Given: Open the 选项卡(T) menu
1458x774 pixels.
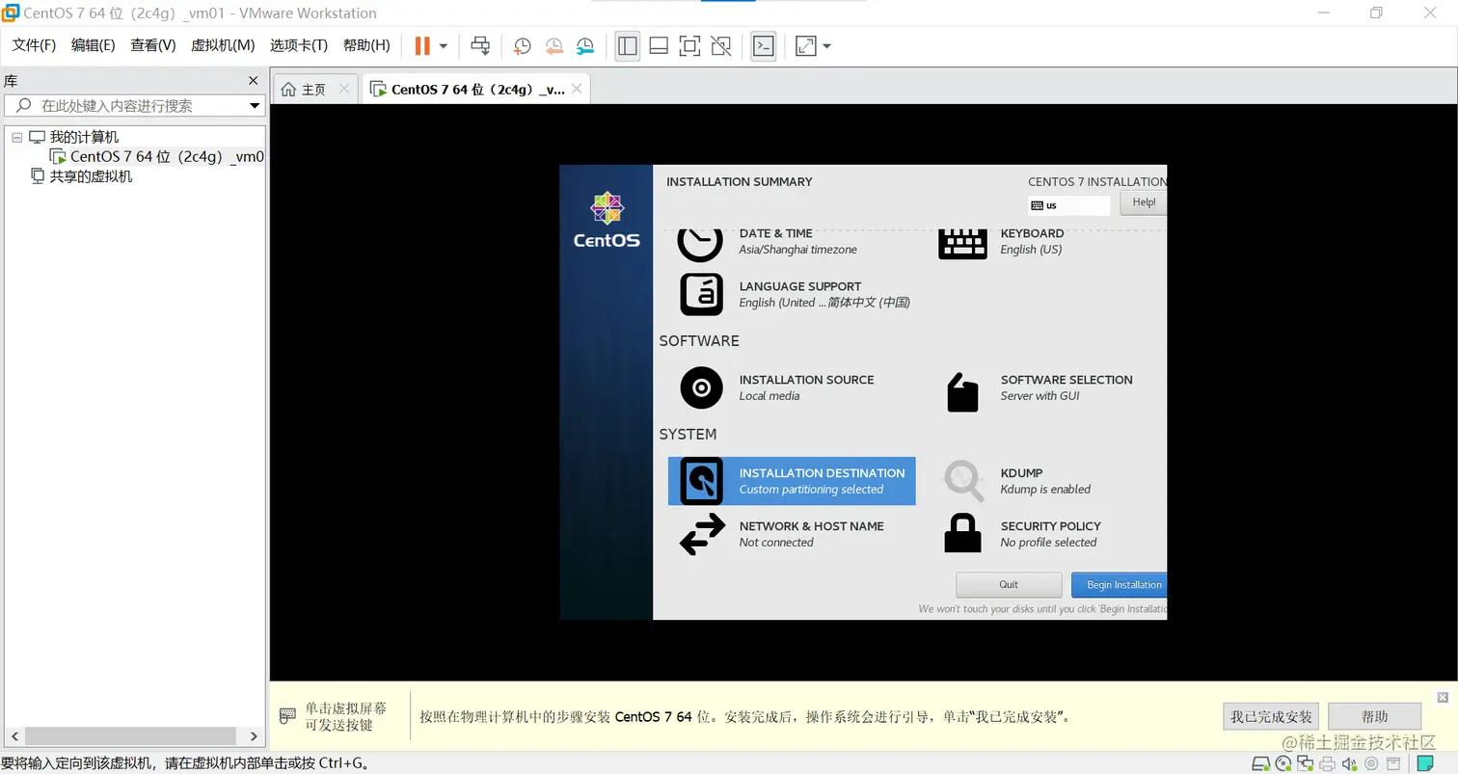Looking at the screenshot, I should (299, 45).
